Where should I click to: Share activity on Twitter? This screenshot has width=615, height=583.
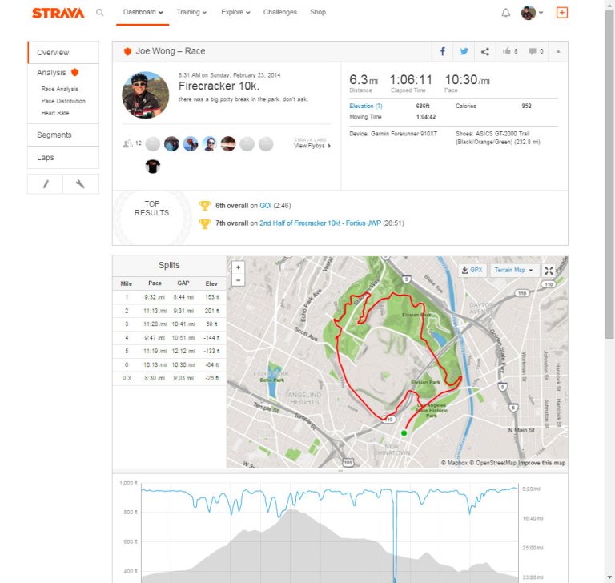[464, 51]
